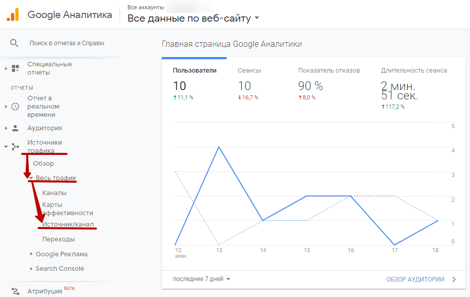Select the Показатель отказов metric tab
This screenshot has height=297, width=470.
pos(329,83)
